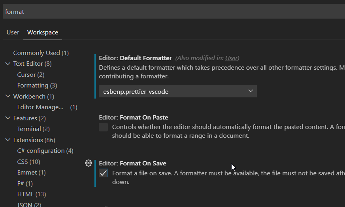Click the 'Editor: Format On Paste' setting title
Image resolution: width=345 pixels, height=207 pixels.
pos(133,118)
